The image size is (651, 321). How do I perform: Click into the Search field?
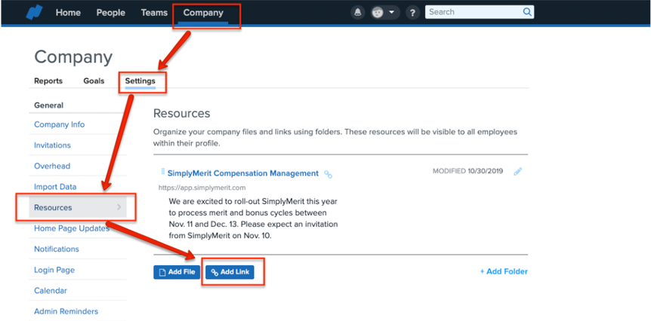click(472, 12)
